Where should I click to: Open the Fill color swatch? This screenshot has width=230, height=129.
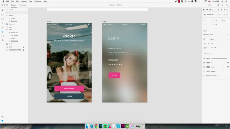tap(208, 63)
